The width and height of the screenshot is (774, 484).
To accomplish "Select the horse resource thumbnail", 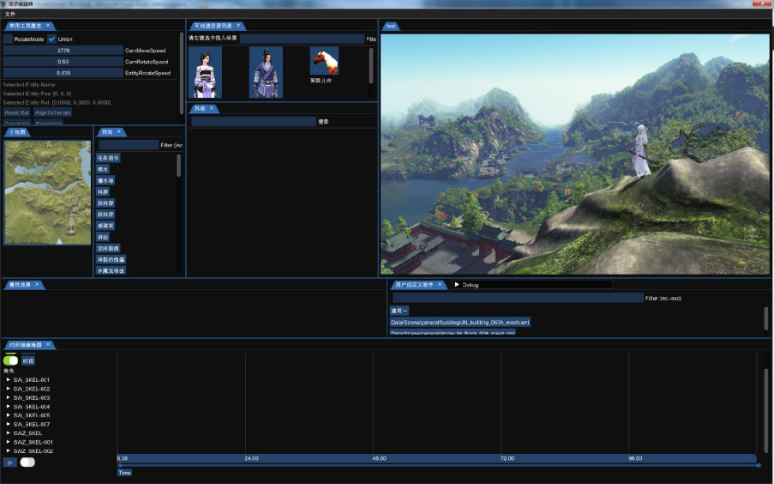I will (324, 61).
